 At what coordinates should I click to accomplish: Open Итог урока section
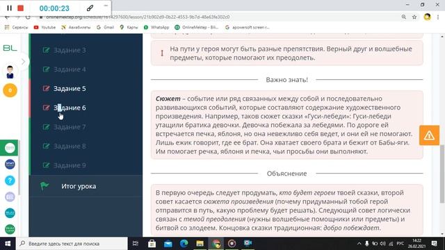click(x=79, y=186)
